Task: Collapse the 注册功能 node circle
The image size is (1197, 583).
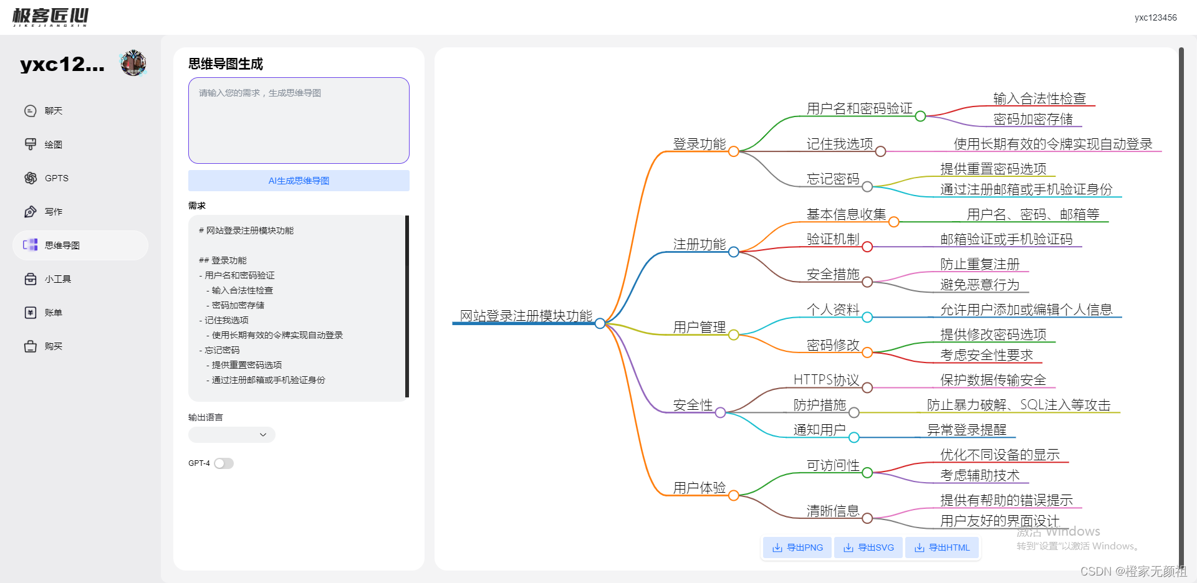Action: [x=734, y=252]
